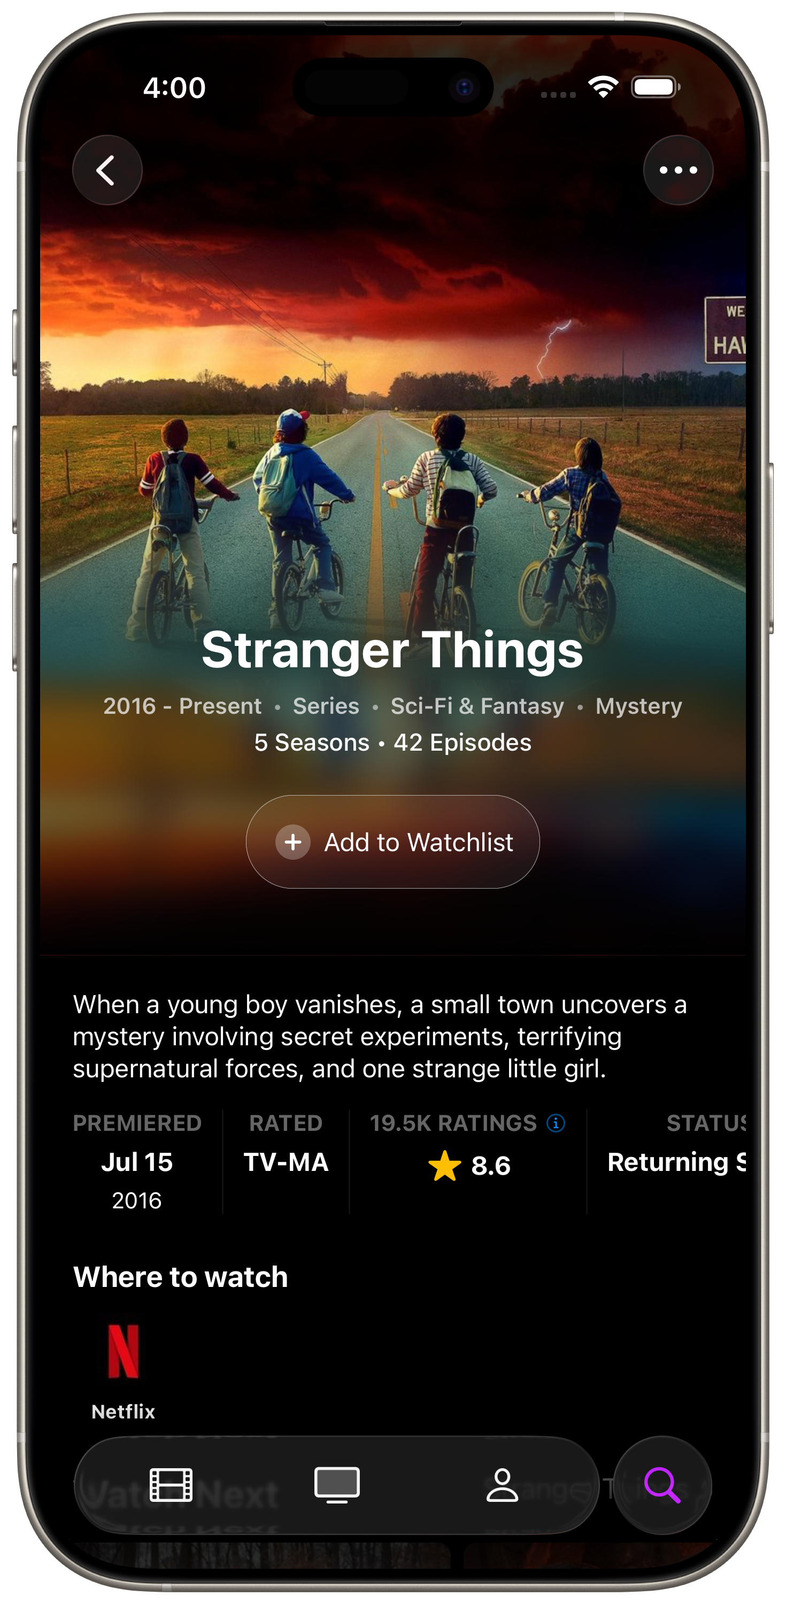Select the Series type label
The height and width of the screenshot is (1604, 786).
coord(326,706)
